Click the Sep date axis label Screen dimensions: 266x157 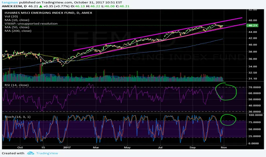193,147
